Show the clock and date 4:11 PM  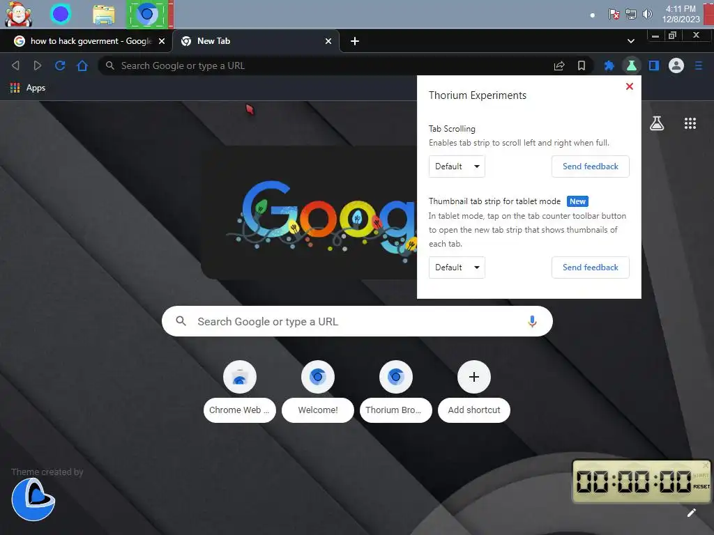681,14
